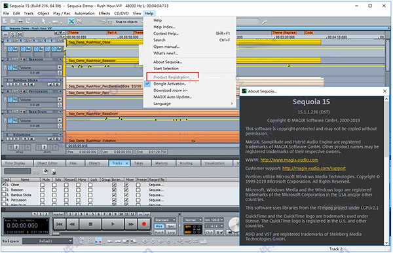
Task: Open the Standard mode dropdown in transport
Action: [165, 220]
